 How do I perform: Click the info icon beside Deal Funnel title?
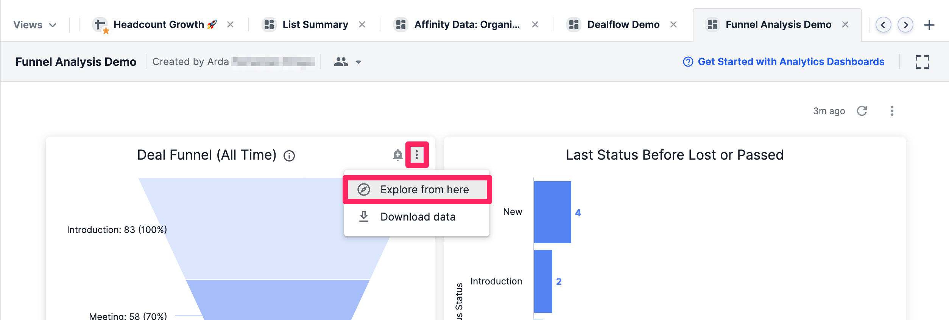tap(290, 156)
